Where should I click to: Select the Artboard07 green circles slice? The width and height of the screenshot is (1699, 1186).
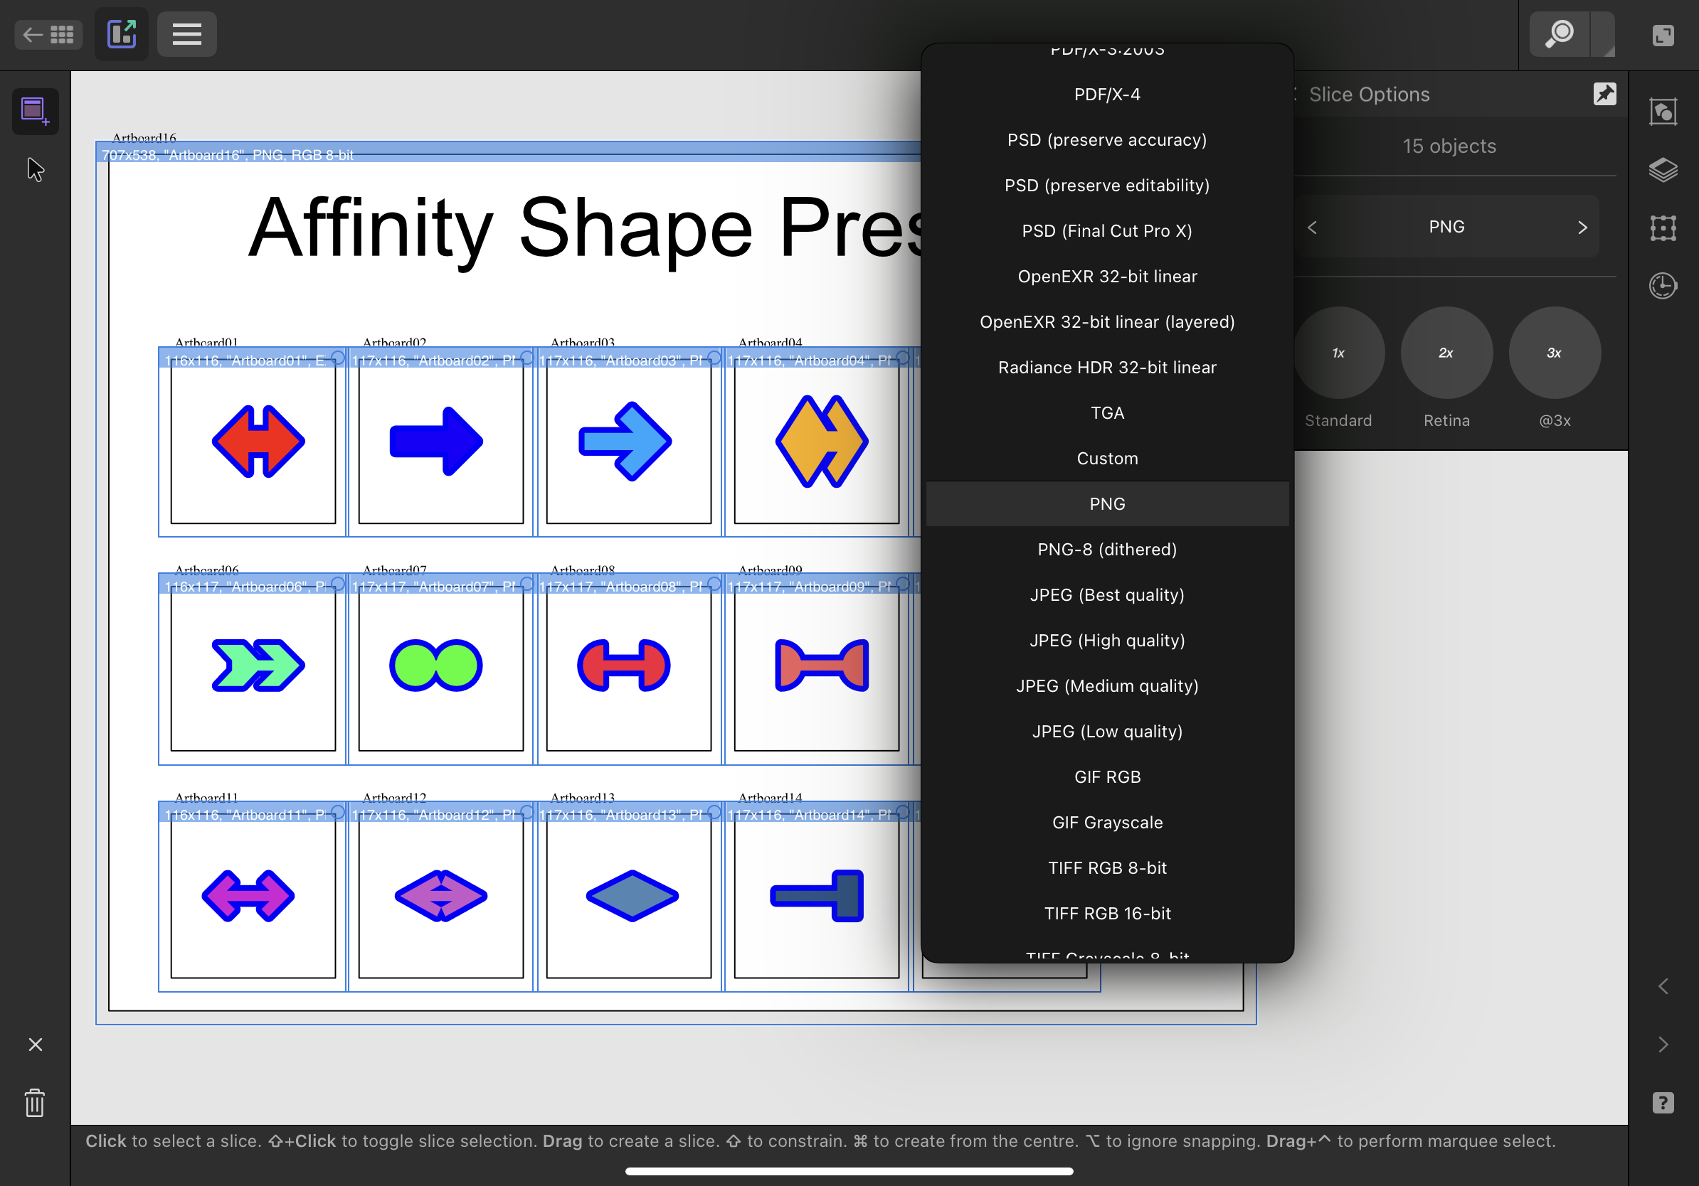436,665
